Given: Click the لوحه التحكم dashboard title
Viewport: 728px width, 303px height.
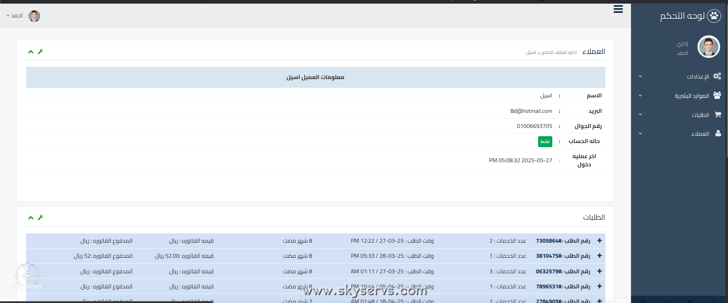Looking at the screenshot, I should [x=682, y=16].
